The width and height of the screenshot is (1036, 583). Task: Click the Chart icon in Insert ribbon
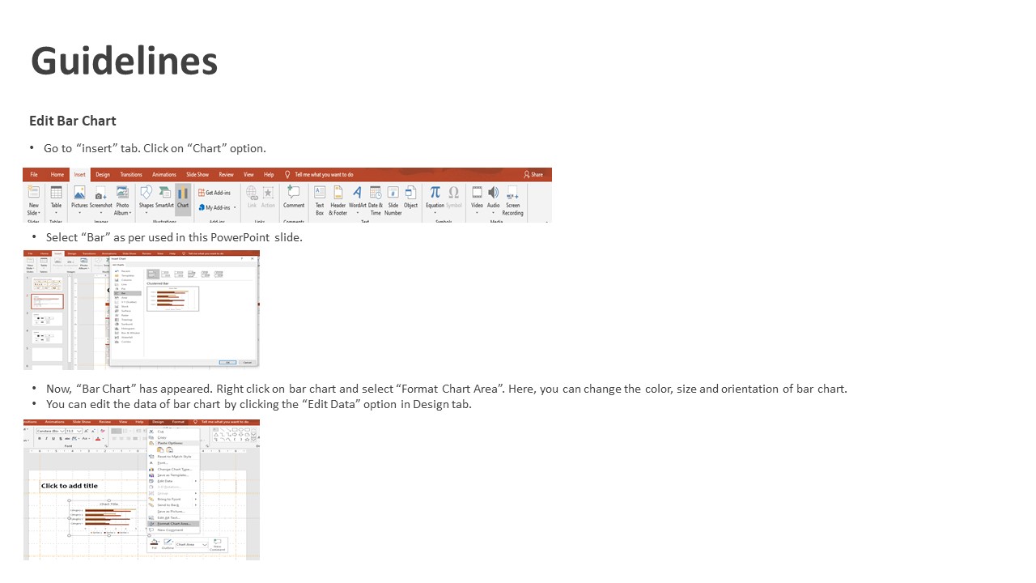click(183, 197)
